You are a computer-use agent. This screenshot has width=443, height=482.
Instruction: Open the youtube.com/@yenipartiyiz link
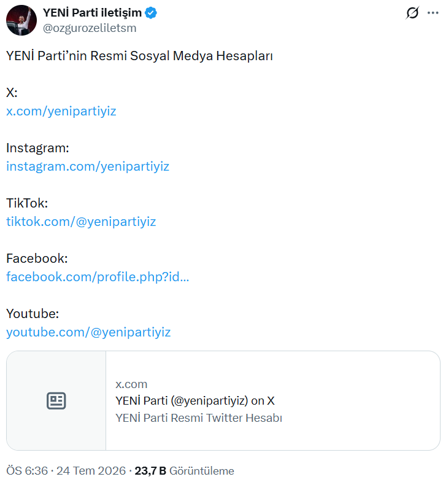click(x=88, y=332)
